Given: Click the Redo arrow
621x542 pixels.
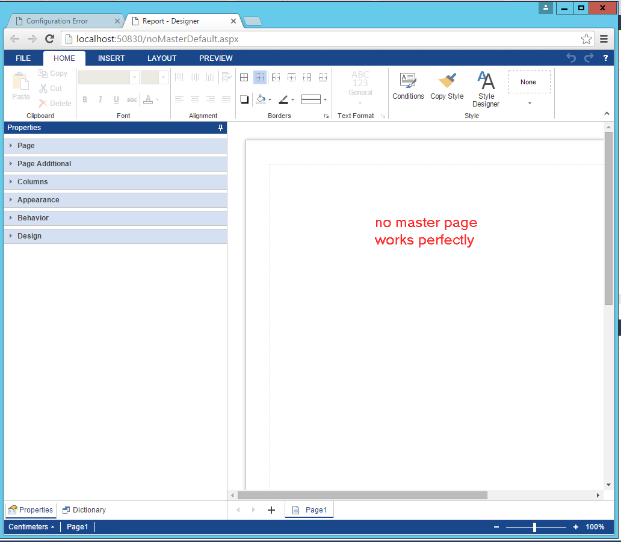Looking at the screenshot, I should 589,58.
